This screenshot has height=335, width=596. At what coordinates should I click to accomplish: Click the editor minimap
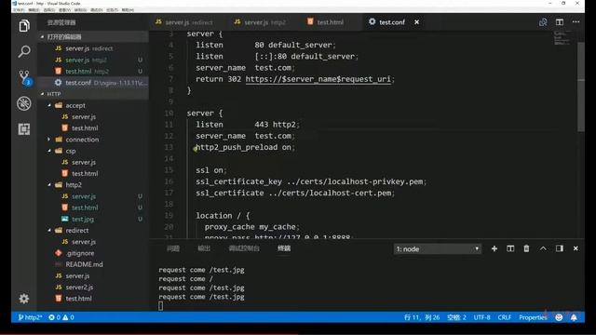[562, 38]
